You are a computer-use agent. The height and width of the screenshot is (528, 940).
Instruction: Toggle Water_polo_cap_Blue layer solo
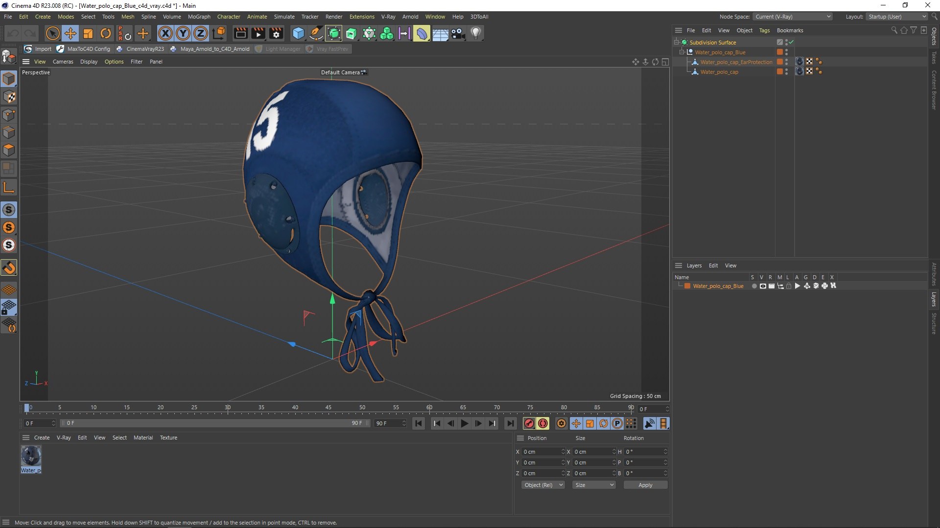point(754,286)
